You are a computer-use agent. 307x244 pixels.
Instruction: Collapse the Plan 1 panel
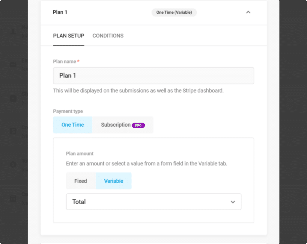pos(248,12)
